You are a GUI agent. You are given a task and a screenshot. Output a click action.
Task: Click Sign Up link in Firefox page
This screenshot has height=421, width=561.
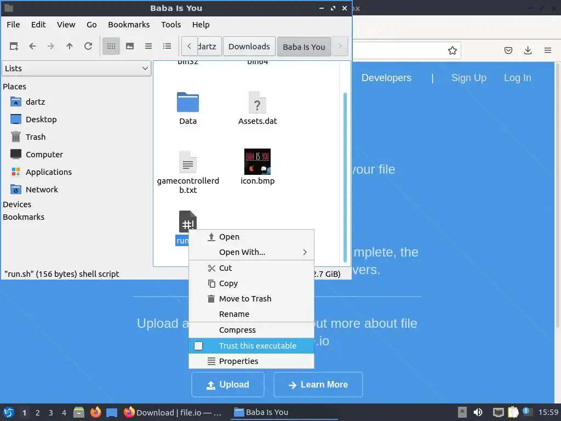(x=469, y=78)
